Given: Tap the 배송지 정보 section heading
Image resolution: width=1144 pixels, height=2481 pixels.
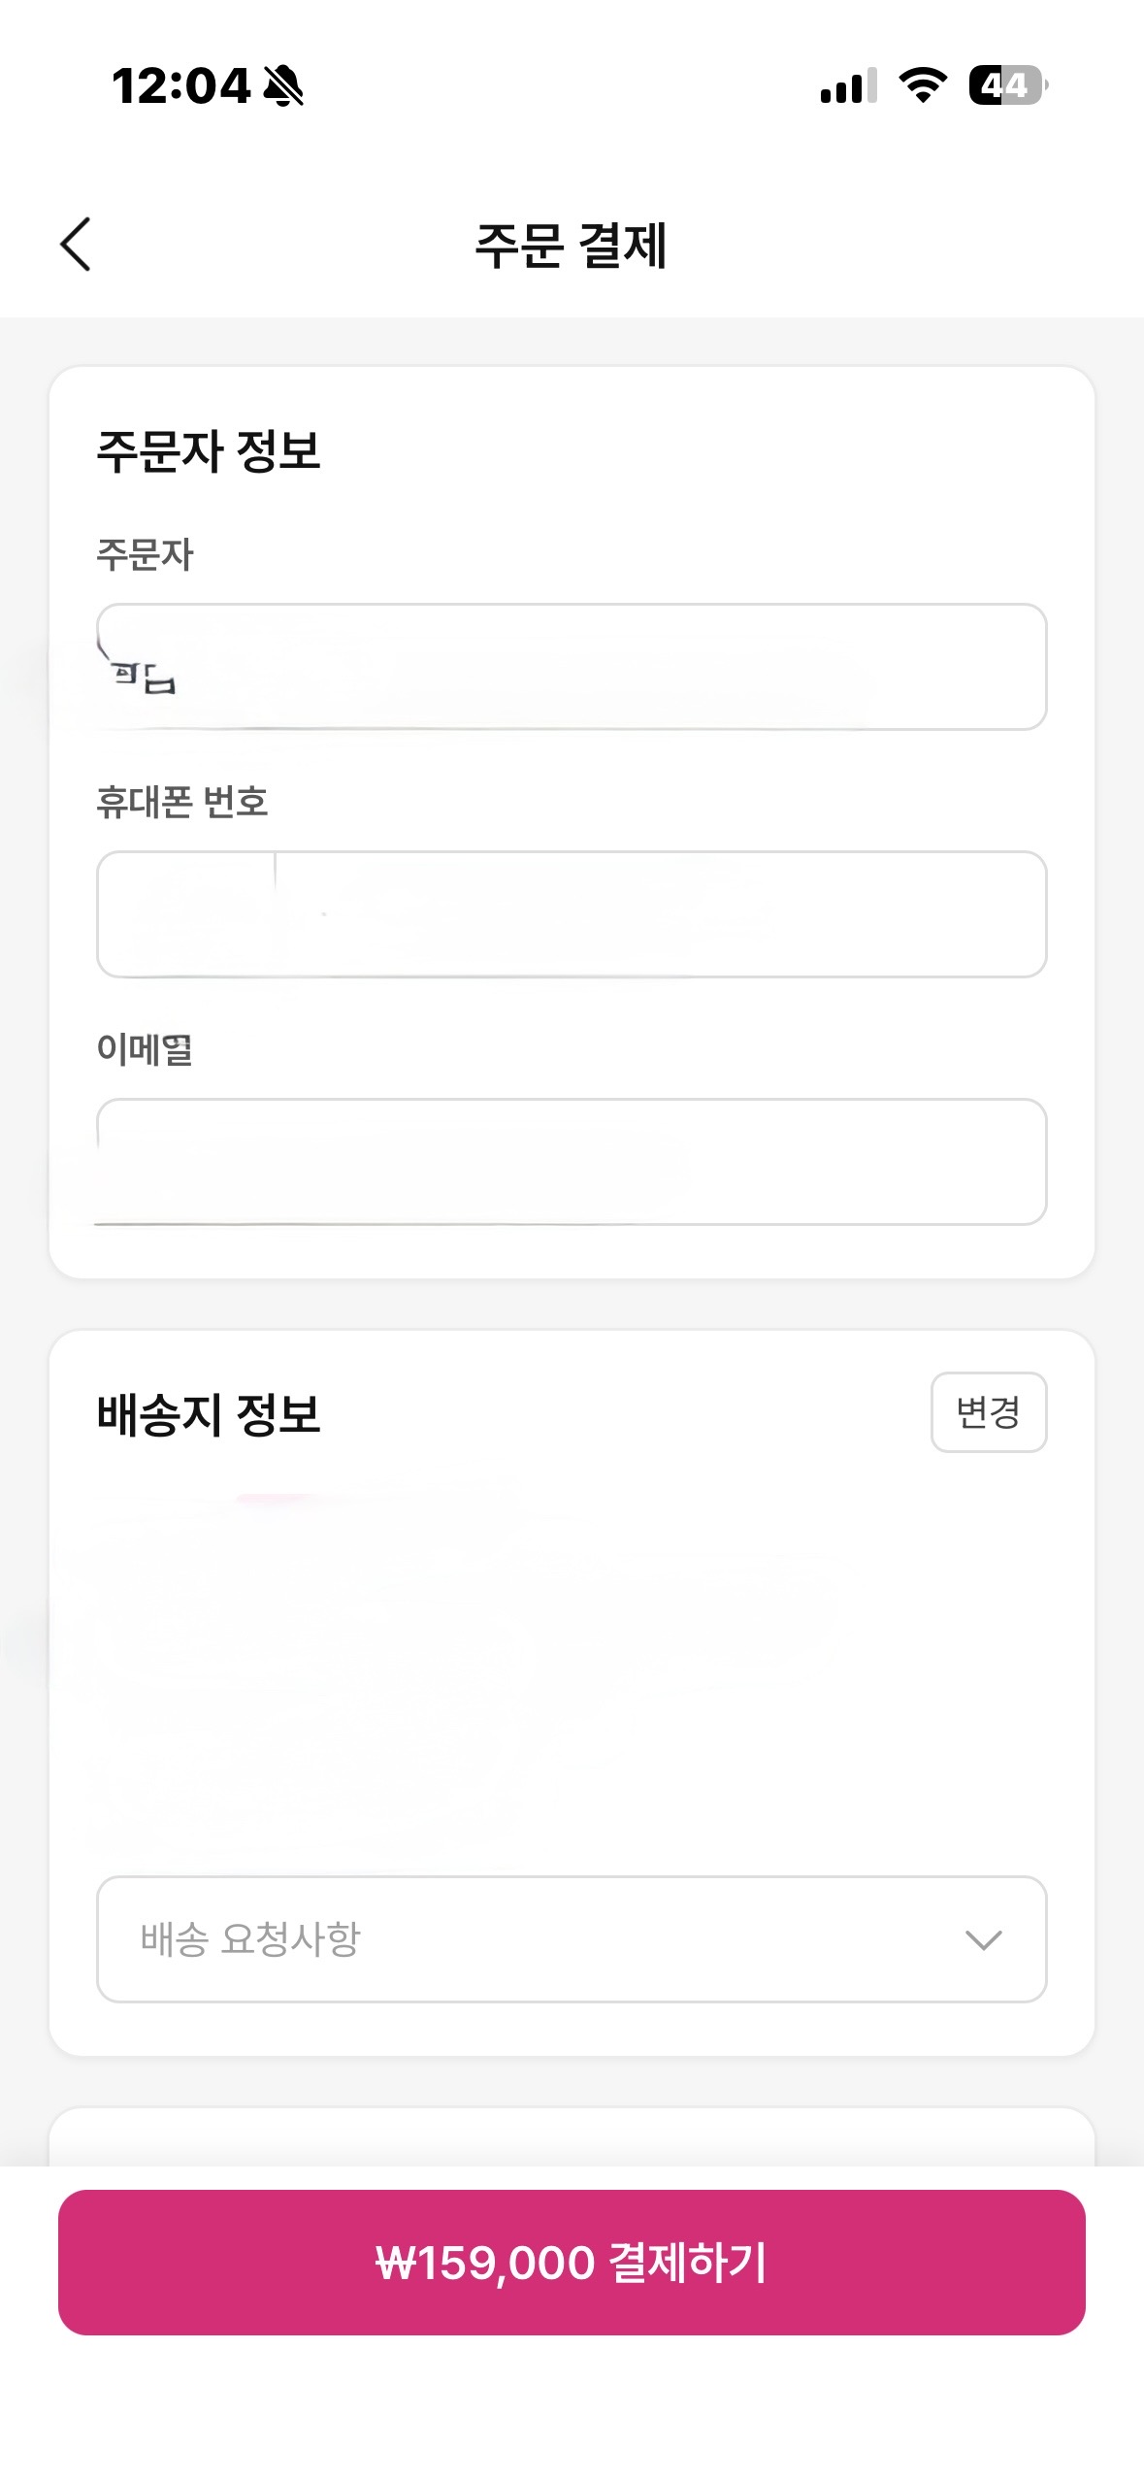Looking at the screenshot, I should pos(209,1413).
